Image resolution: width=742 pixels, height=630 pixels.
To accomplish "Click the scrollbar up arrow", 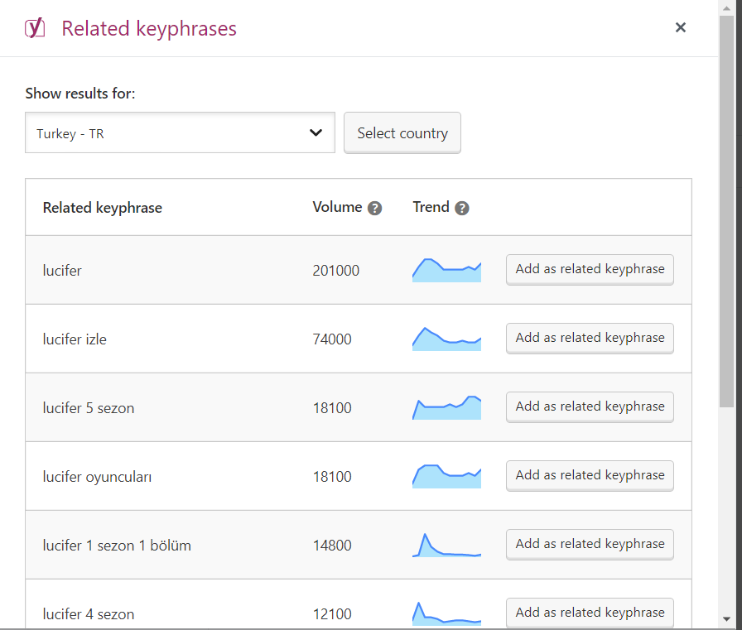I will 726,7.
